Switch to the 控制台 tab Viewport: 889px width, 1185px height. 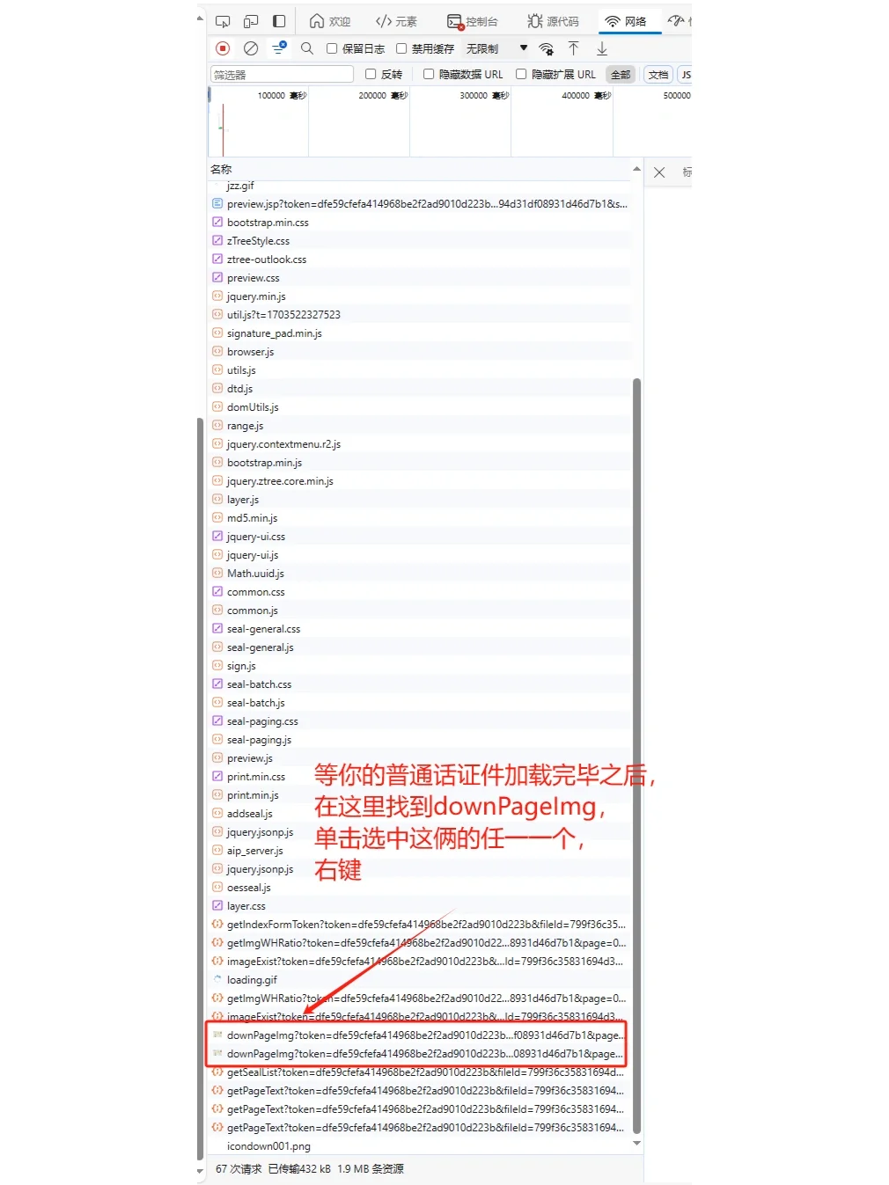pyautogui.click(x=473, y=21)
